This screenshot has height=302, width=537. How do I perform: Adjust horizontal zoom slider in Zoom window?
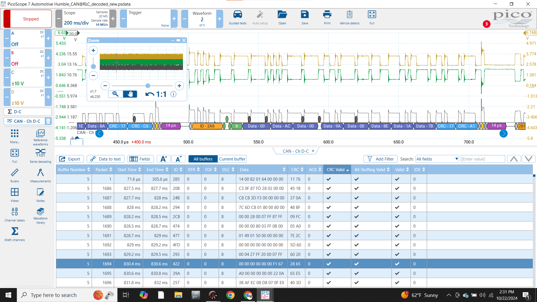tap(148, 86)
